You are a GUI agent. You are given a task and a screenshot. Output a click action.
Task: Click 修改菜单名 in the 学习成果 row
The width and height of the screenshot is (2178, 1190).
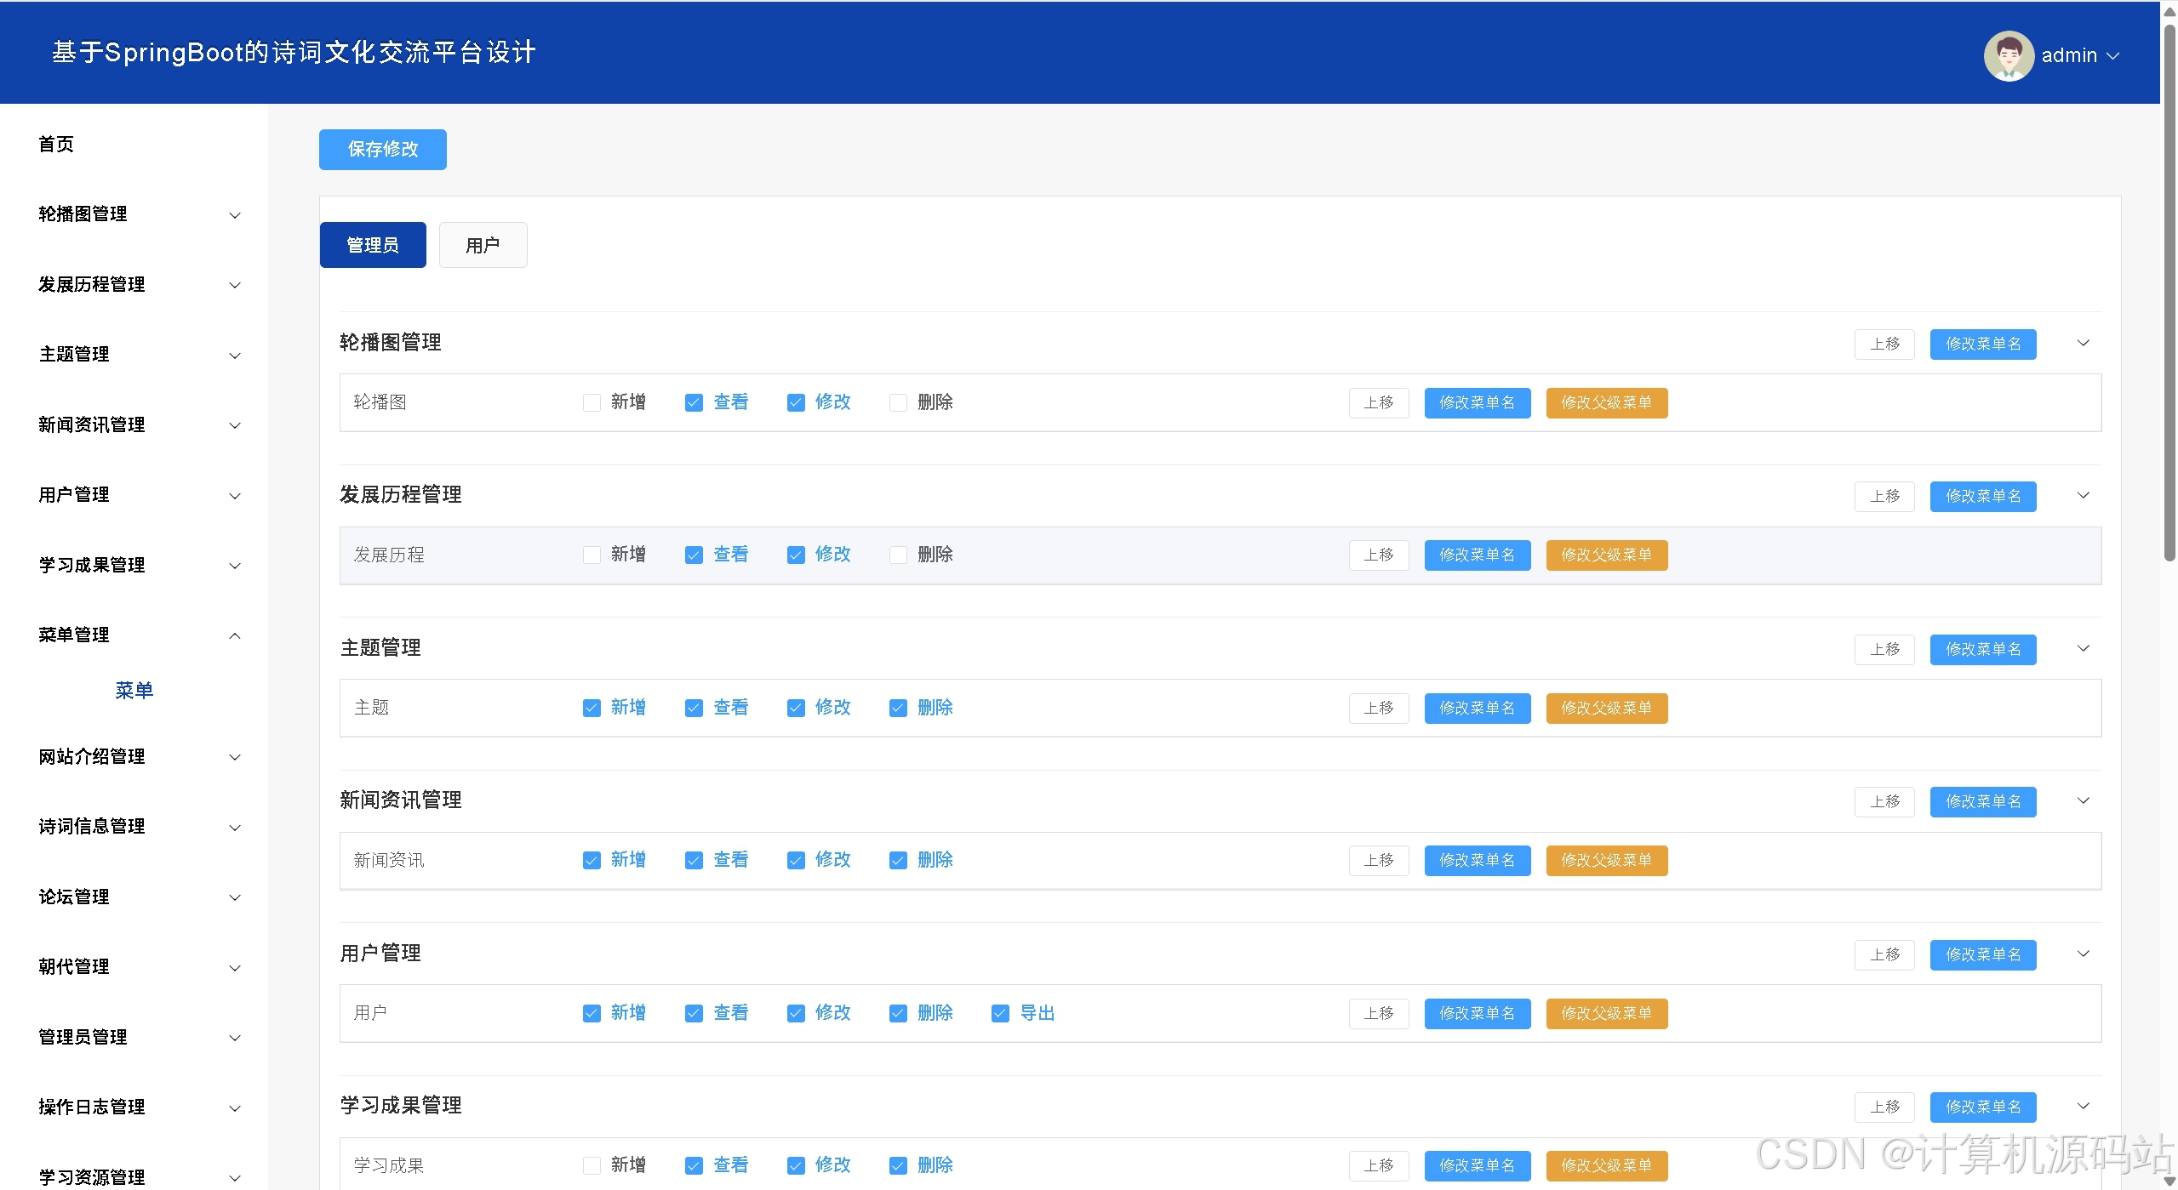point(1478,1165)
